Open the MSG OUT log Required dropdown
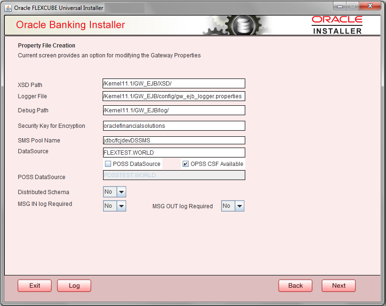This screenshot has height=306, width=386. pyautogui.click(x=233, y=206)
